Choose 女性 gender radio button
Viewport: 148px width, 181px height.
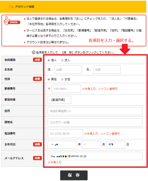pyautogui.click(x=62, y=79)
